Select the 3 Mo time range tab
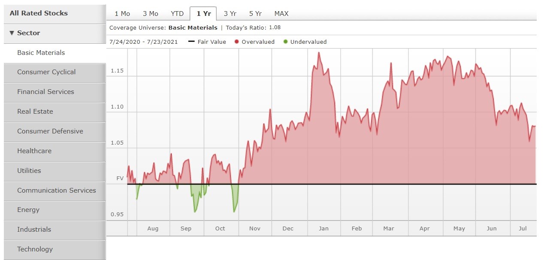Screen dimensions: 547x260 [151, 14]
